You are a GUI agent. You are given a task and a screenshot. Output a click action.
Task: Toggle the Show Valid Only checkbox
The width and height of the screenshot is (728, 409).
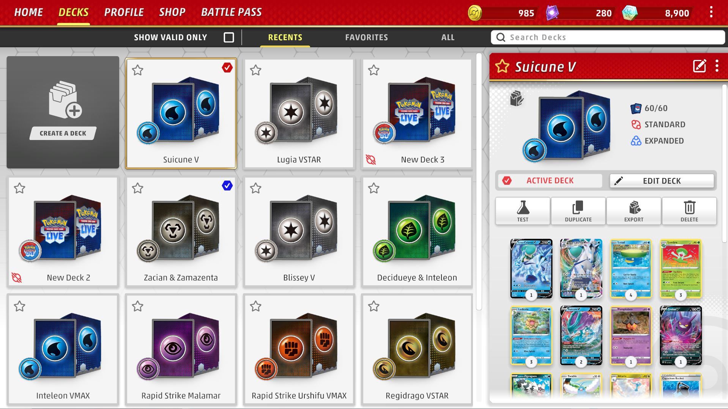[229, 37]
